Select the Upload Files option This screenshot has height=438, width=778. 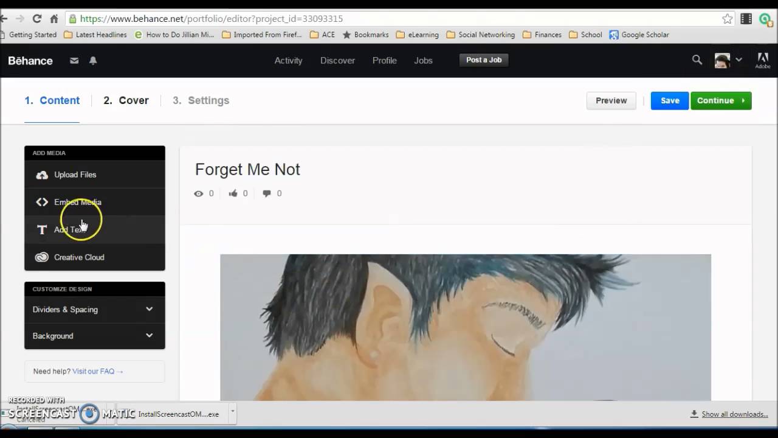tap(94, 175)
